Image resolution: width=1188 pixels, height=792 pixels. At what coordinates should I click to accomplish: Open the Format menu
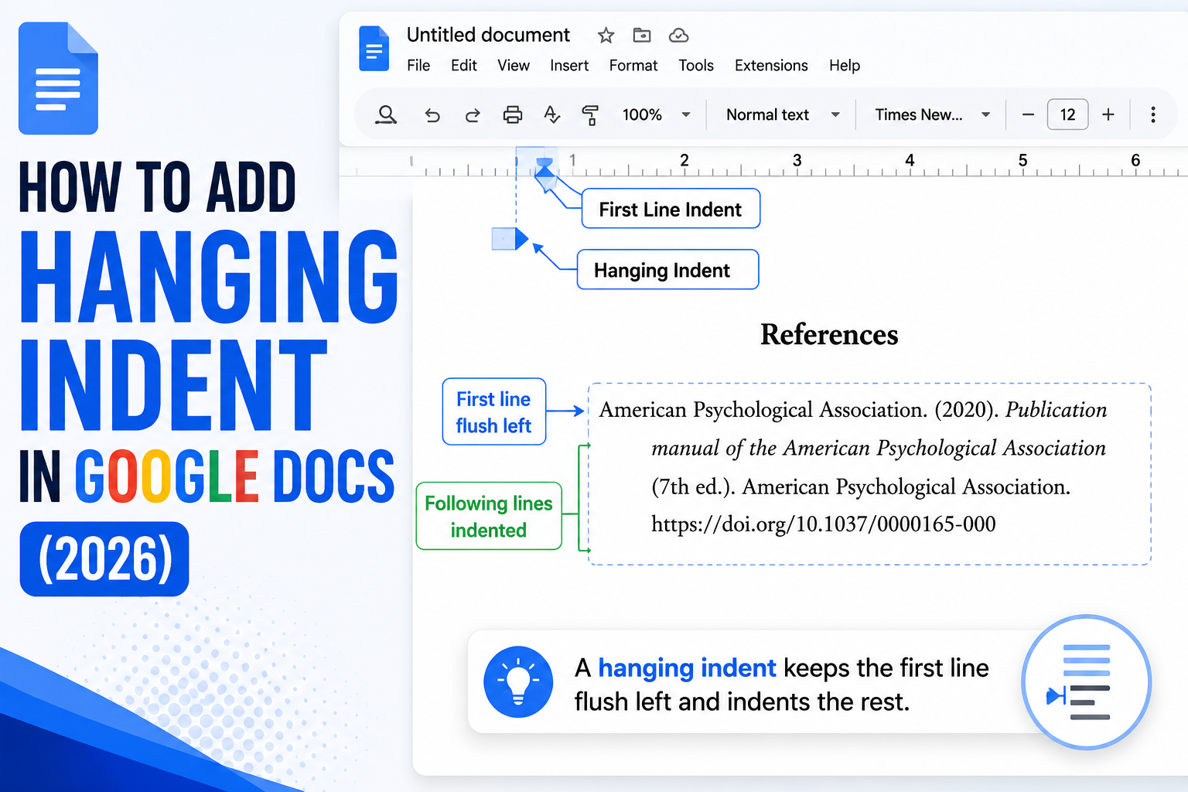pos(633,66)
